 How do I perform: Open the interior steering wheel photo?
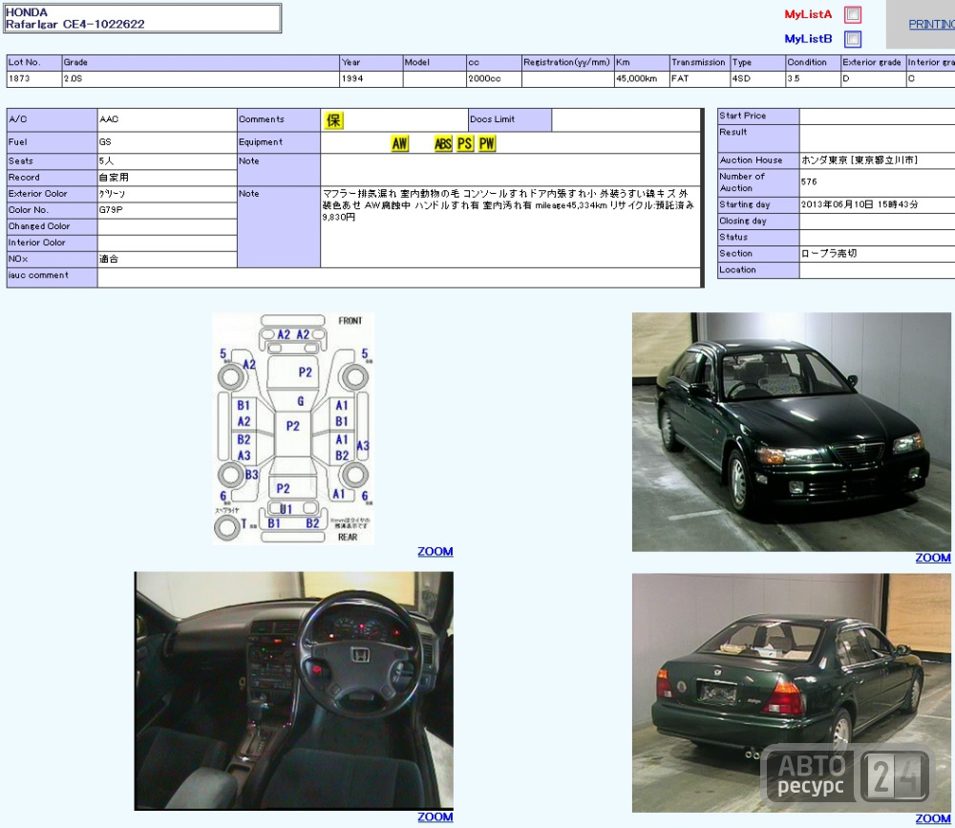tap(293, 690)
